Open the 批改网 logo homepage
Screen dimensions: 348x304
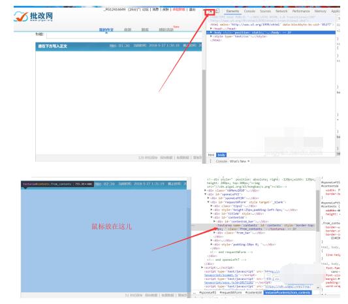pyautogui.click(x=33, y=16)
